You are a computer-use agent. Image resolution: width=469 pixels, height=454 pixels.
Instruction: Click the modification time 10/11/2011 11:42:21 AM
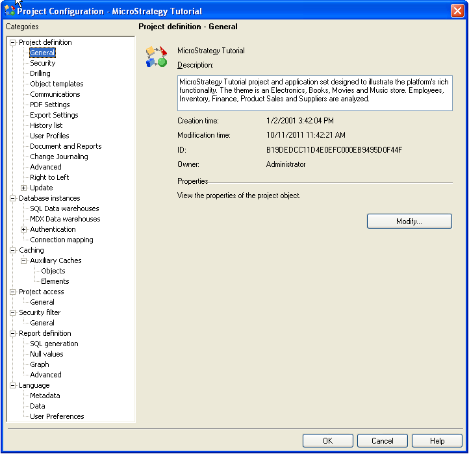[306, 135]
